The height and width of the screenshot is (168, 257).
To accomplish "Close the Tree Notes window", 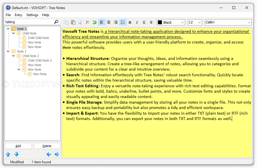I will 247,8.
